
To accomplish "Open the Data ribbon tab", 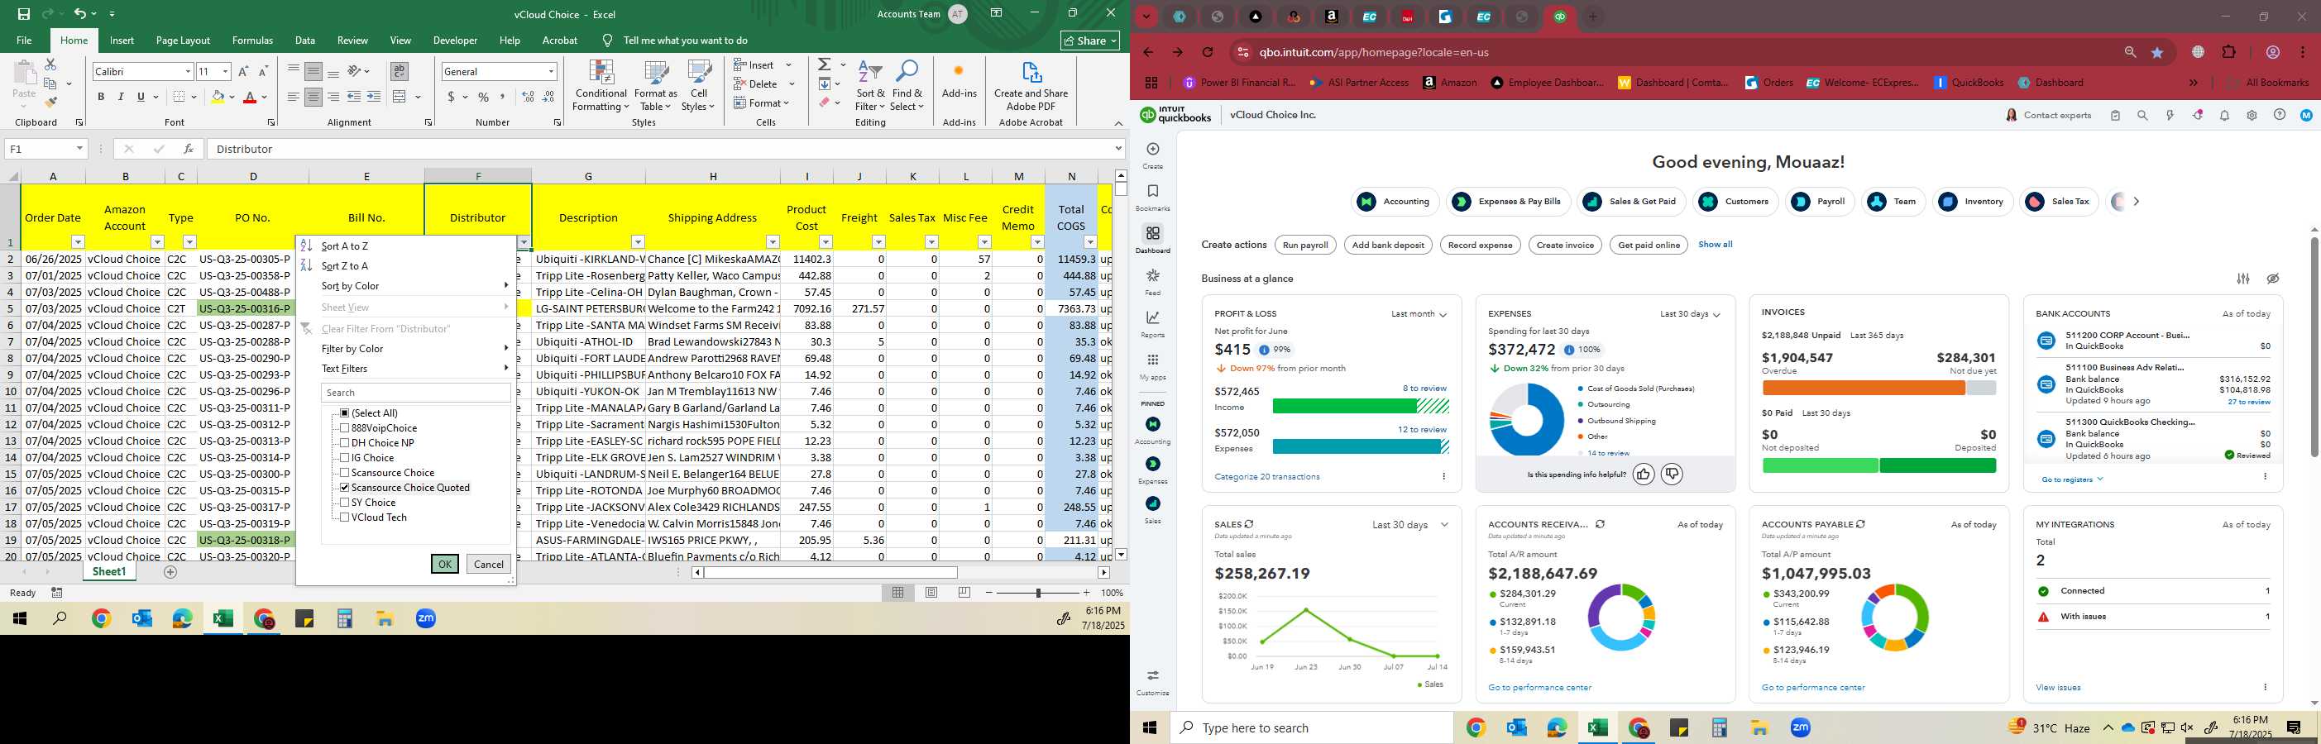I will coord(305,41).
